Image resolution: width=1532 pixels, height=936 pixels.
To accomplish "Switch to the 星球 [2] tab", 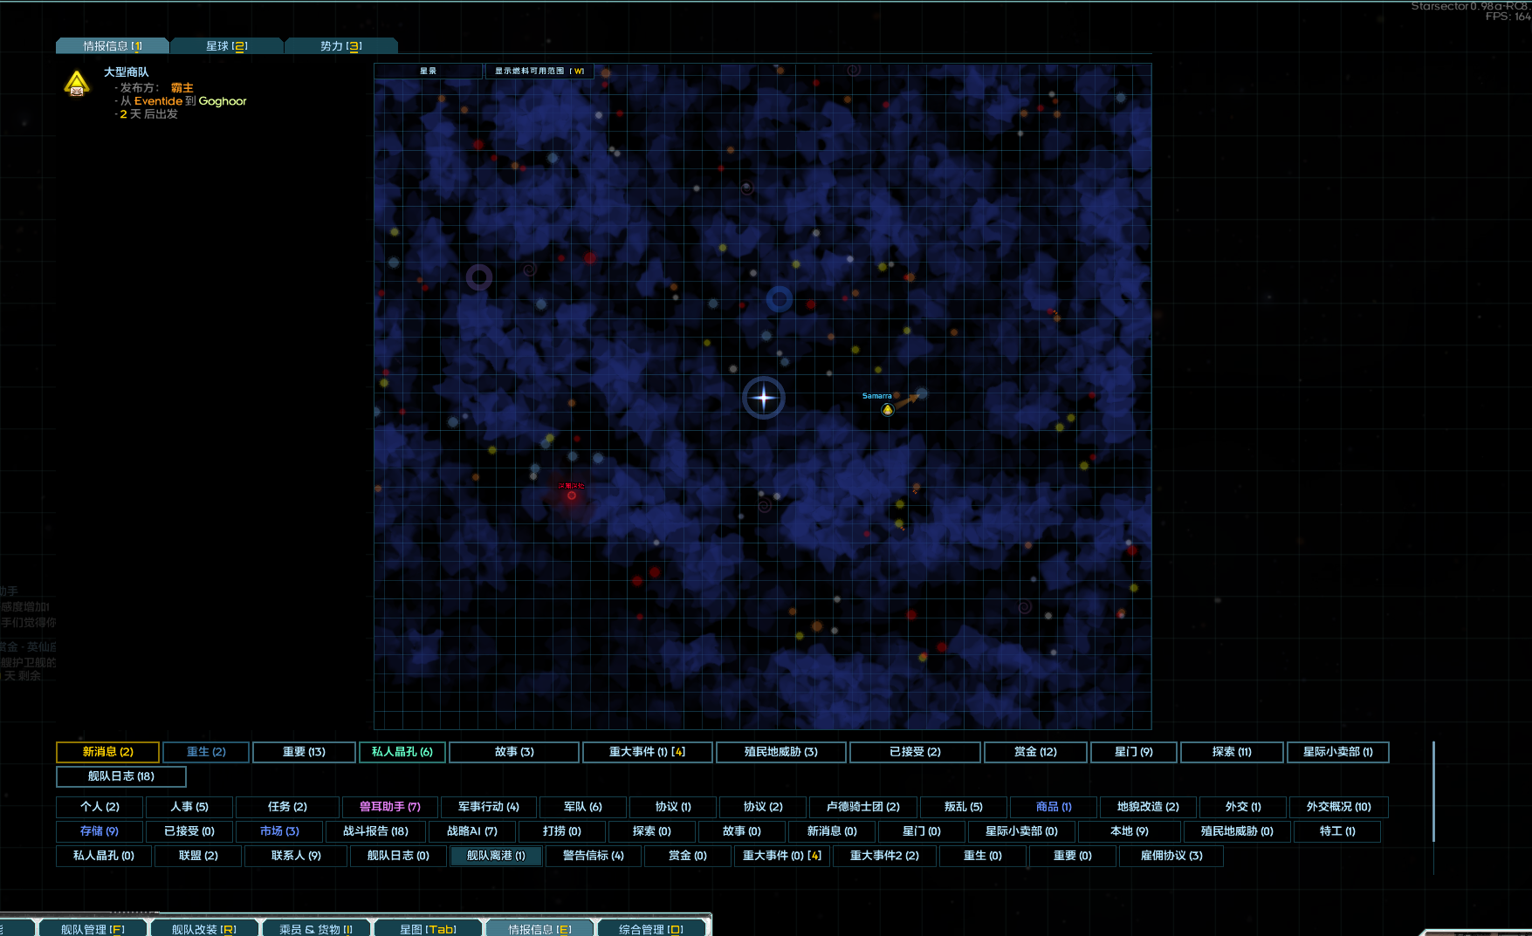I will click(227, 46).
